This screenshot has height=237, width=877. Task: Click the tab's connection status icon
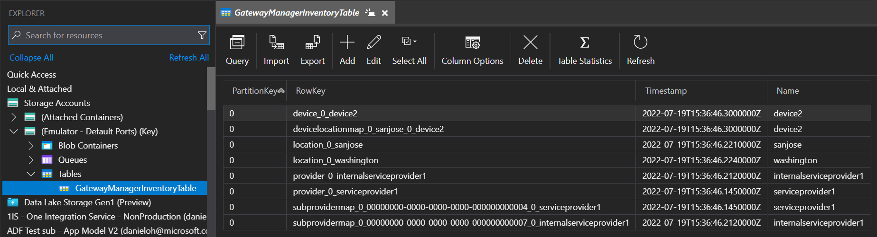point(370,13)
